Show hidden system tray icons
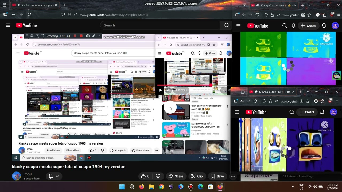This screenshot has height=192, width=342. (293, 187)
